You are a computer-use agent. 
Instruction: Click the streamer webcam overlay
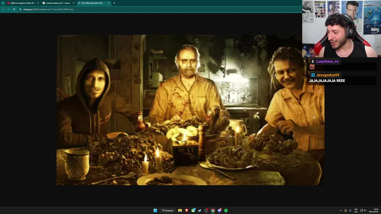tap(341, 29)
